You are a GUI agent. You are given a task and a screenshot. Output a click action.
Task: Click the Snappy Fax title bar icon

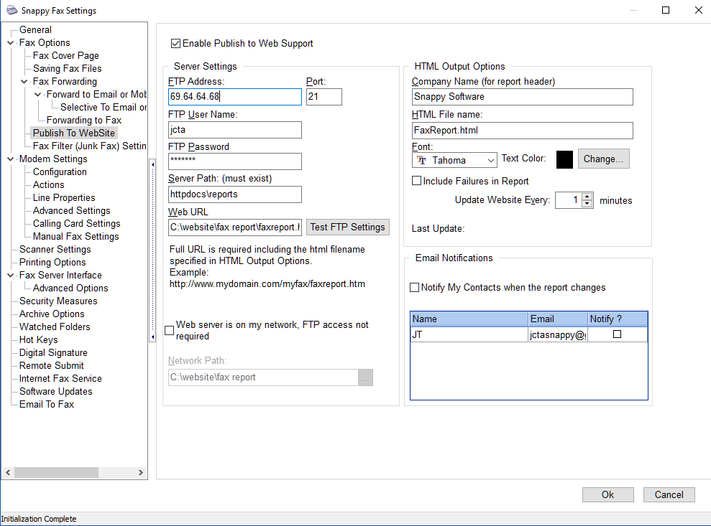pos(11,11)
